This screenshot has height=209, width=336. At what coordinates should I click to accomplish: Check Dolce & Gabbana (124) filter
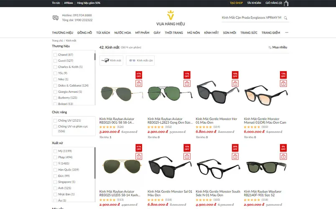pyautogui.click(x=55, y=86)
